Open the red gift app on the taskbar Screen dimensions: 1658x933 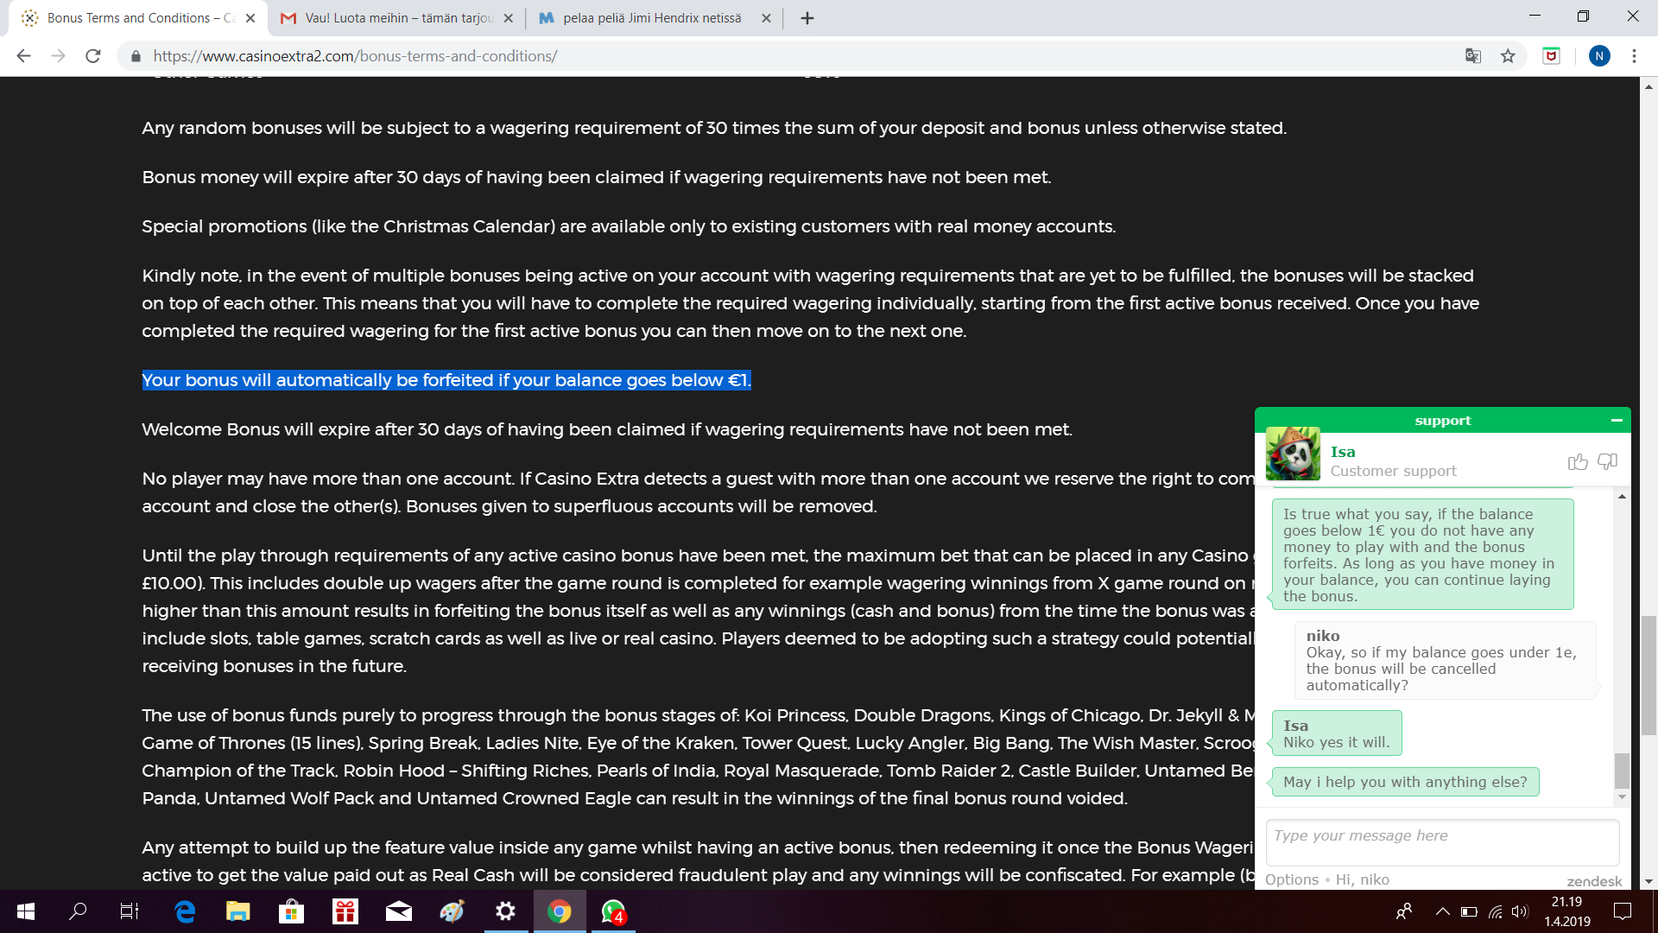345,911
